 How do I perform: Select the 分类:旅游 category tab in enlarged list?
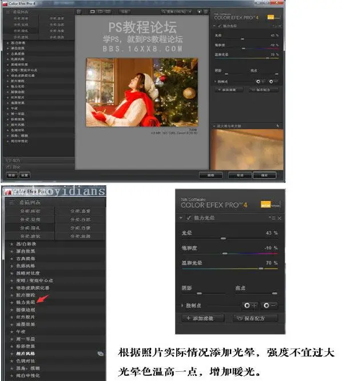(x=81, y=236)
